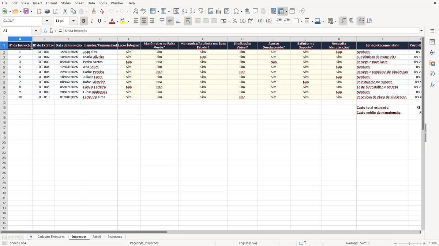Image resolution: width=439 pixels, height=246 pixels.
Task: Format cells as percent
Action: point(235,21)
